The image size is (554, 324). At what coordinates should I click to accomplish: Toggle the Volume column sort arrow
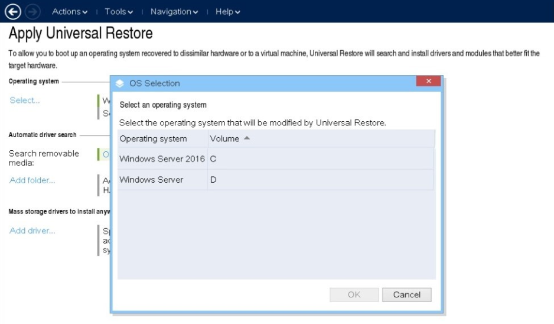point(247,138)
